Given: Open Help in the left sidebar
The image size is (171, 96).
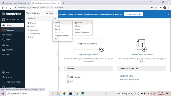Looking at the screenshot, I should click(12, 72).
